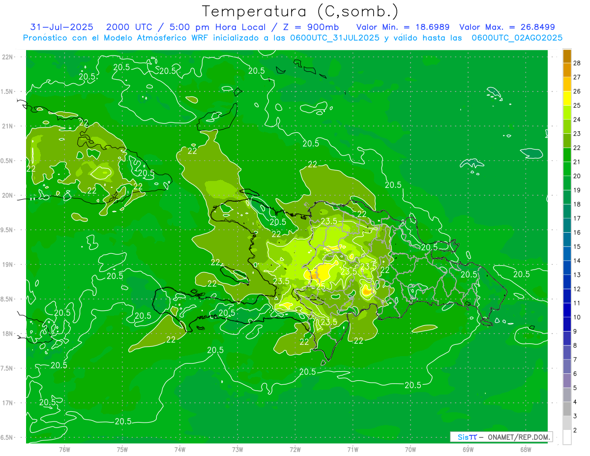590x456 pixels.
Task: Click legend value '12' on color scale
Action: pyautogui.click(x=577, y=289)
